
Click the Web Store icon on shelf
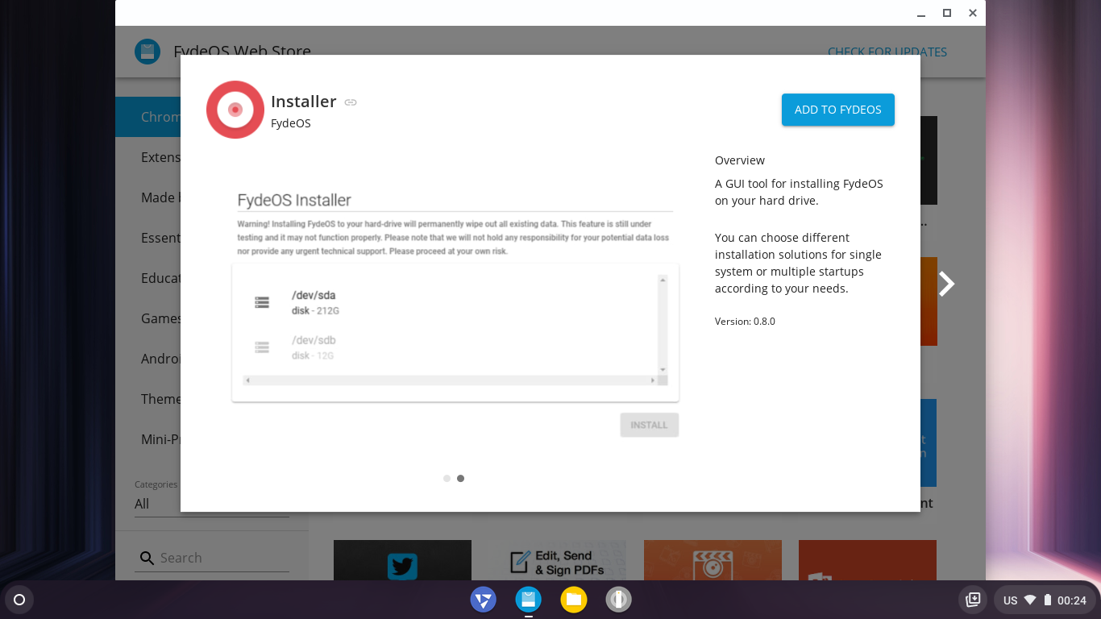(529, 600)
